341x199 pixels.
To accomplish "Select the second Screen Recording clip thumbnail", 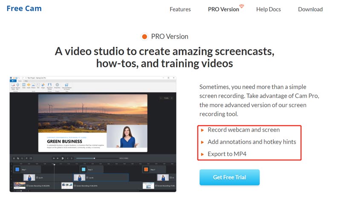I will click(x=67, y=185).
